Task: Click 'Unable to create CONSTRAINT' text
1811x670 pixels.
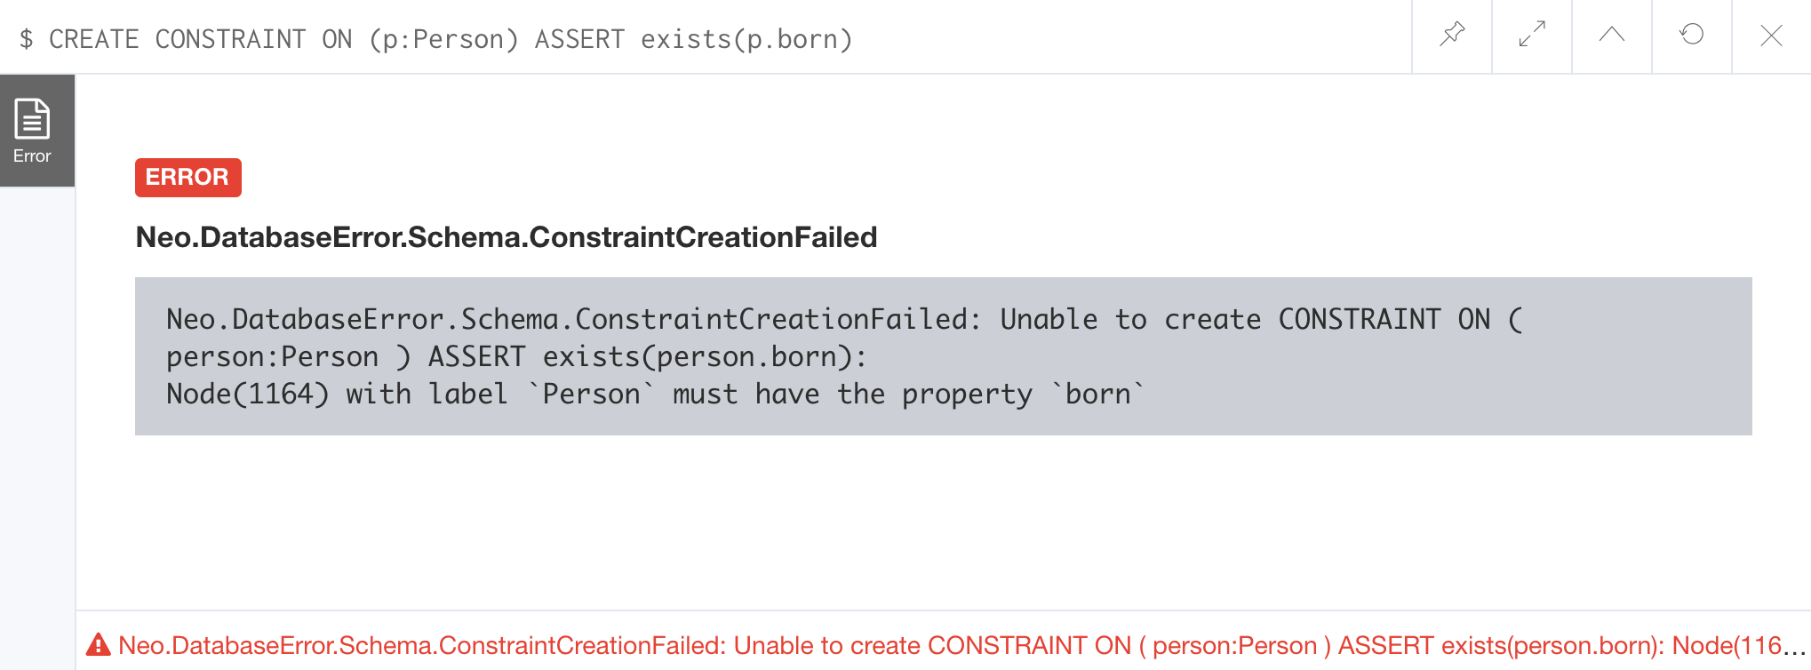Action: coord(1220,319)
